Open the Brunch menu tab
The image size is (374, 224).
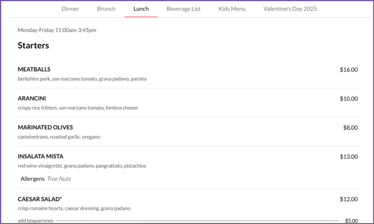pos(106,9)
